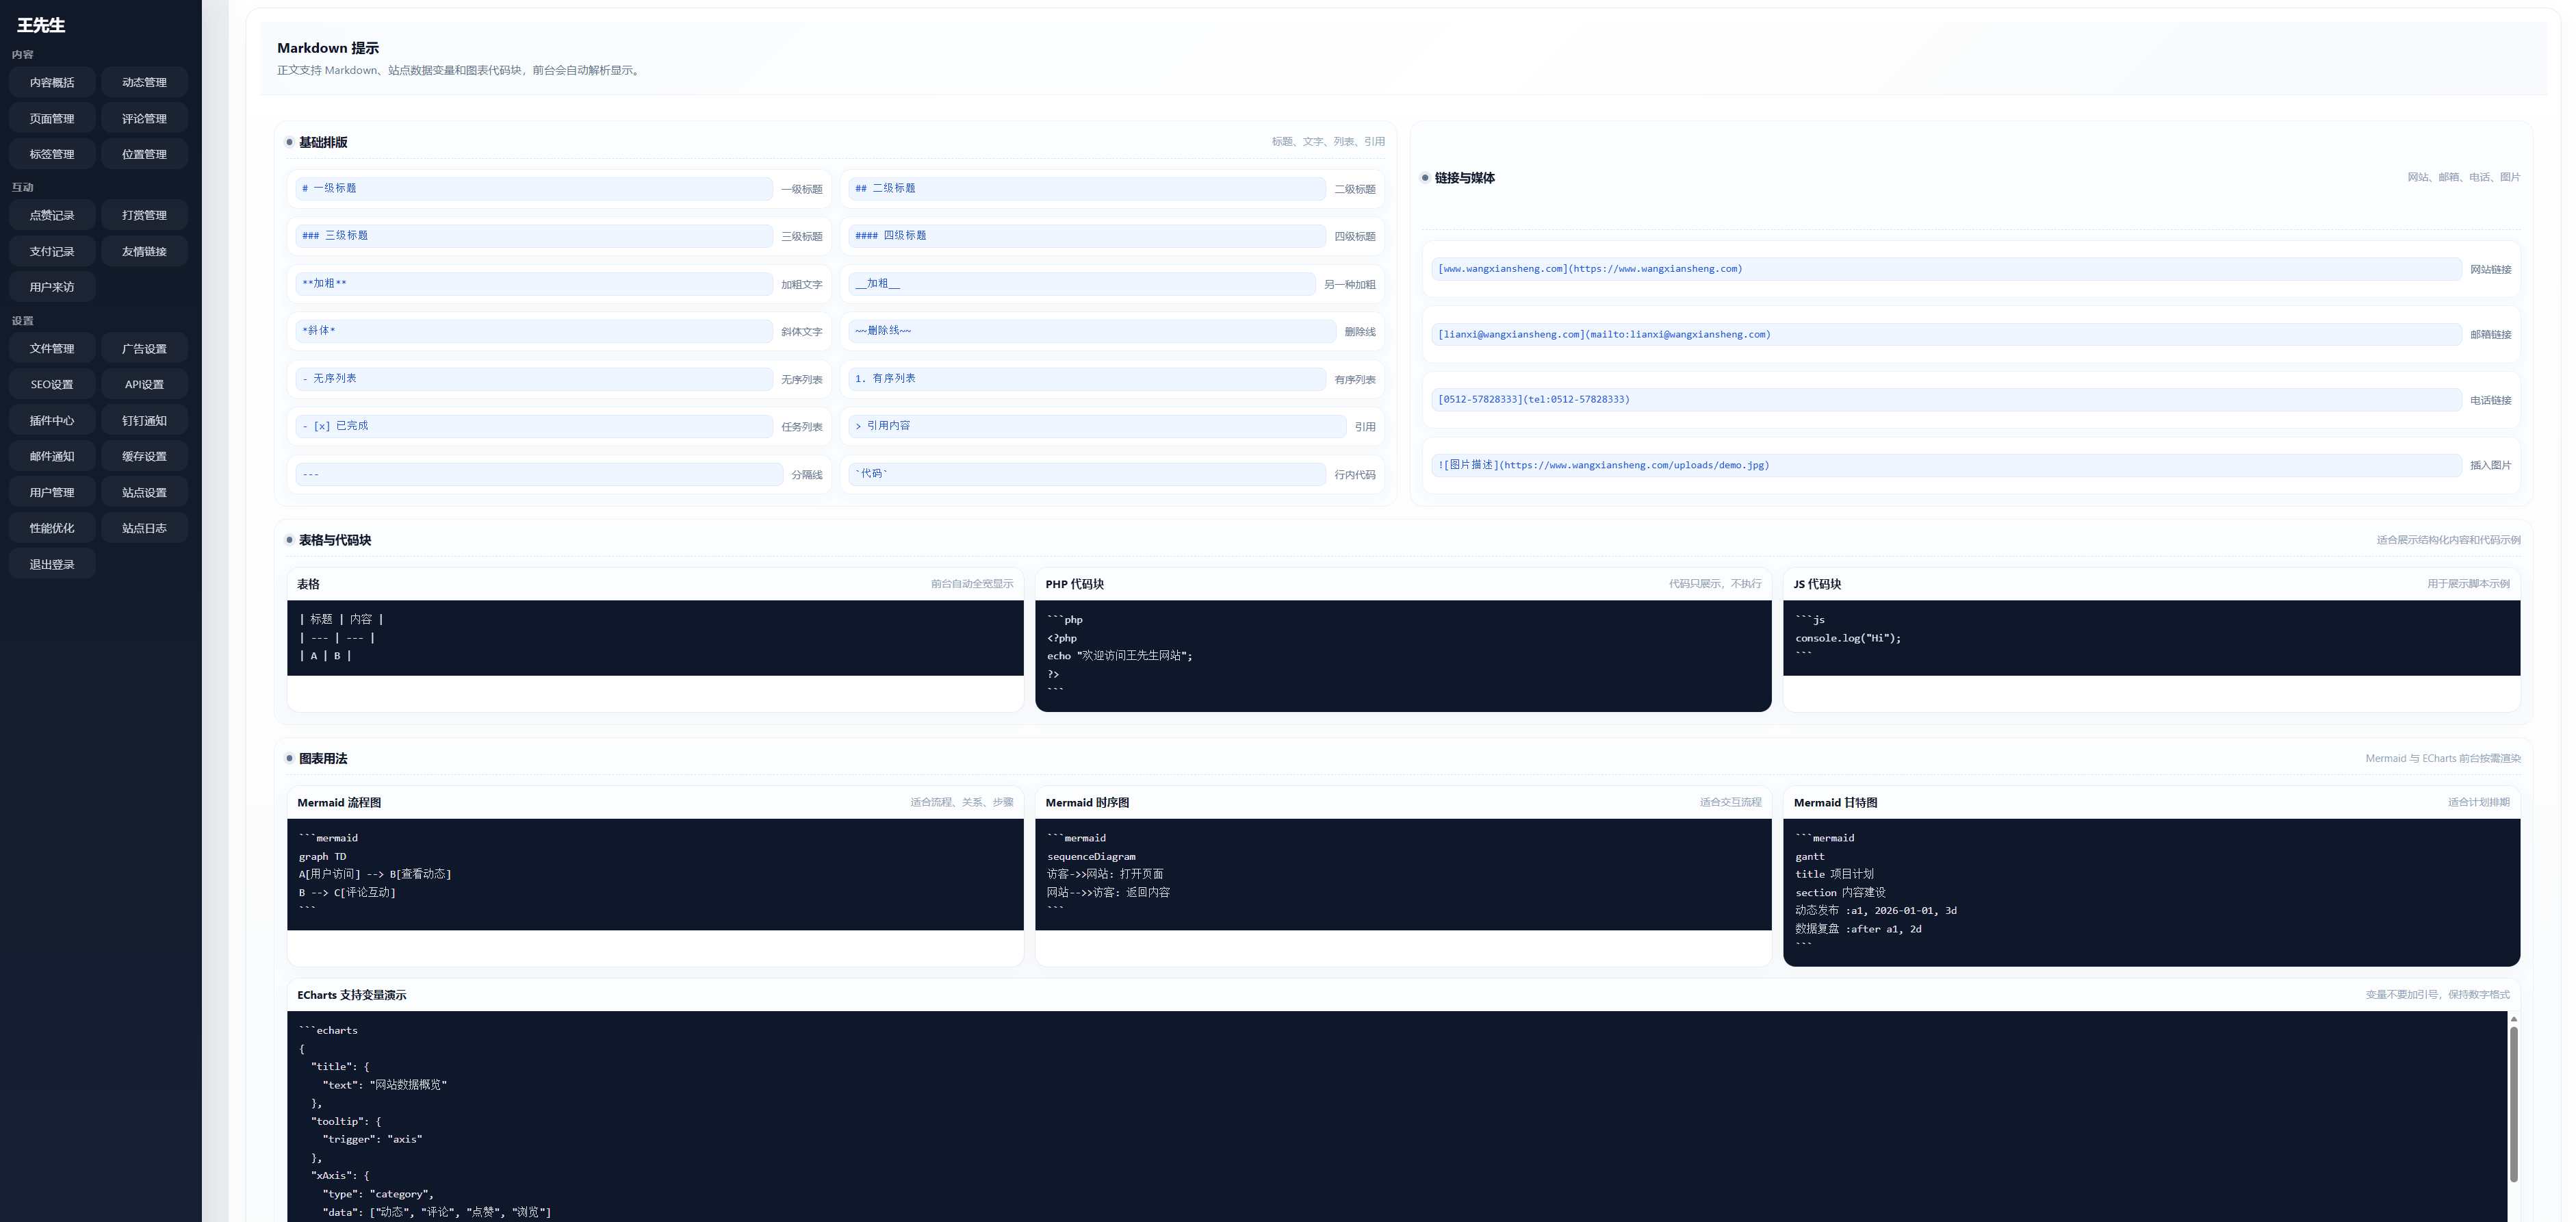Click the Mermaid 时序图 code block
The width and height of the screenshot is (2576, 1222).
(x=1403, y=874)
